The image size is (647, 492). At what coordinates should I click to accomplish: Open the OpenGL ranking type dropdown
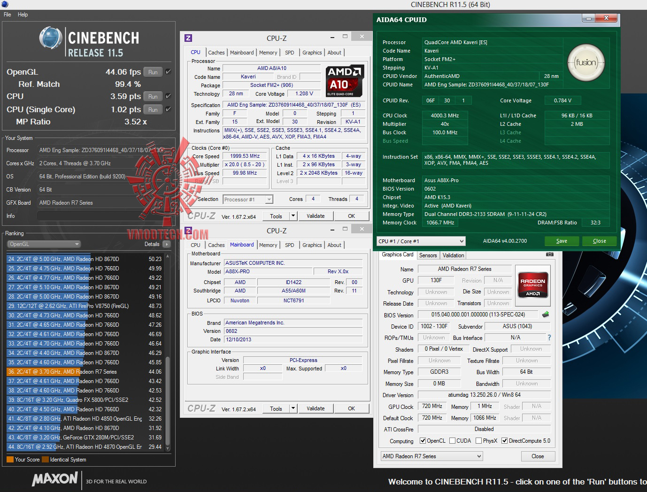pyautogui.click(x=44, y=244)
